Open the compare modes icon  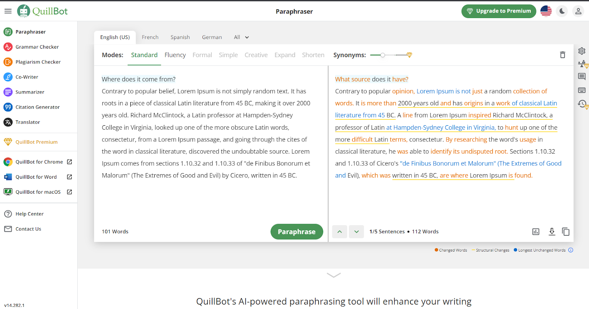click(x=583, y=64)
